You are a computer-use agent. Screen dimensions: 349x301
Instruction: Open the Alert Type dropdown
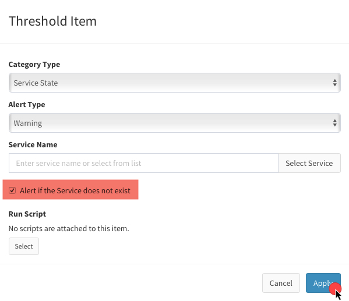[x=175, y=123]
